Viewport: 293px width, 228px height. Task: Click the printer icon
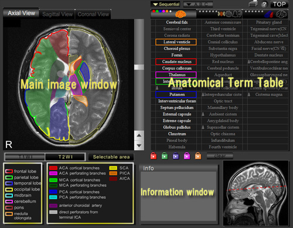click(253, 4)
